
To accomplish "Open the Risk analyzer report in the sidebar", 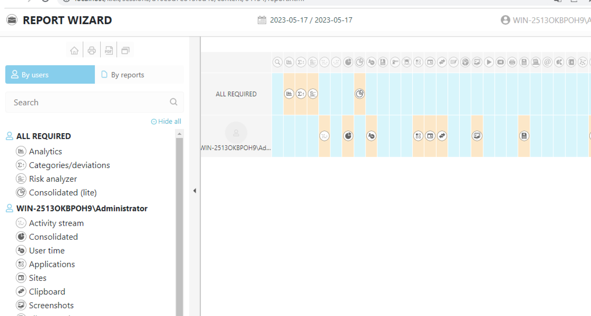I will (53, 179).
